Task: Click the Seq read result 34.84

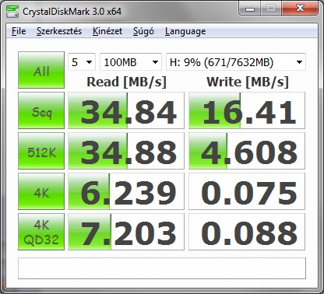Action: click(x=126, y=110)
